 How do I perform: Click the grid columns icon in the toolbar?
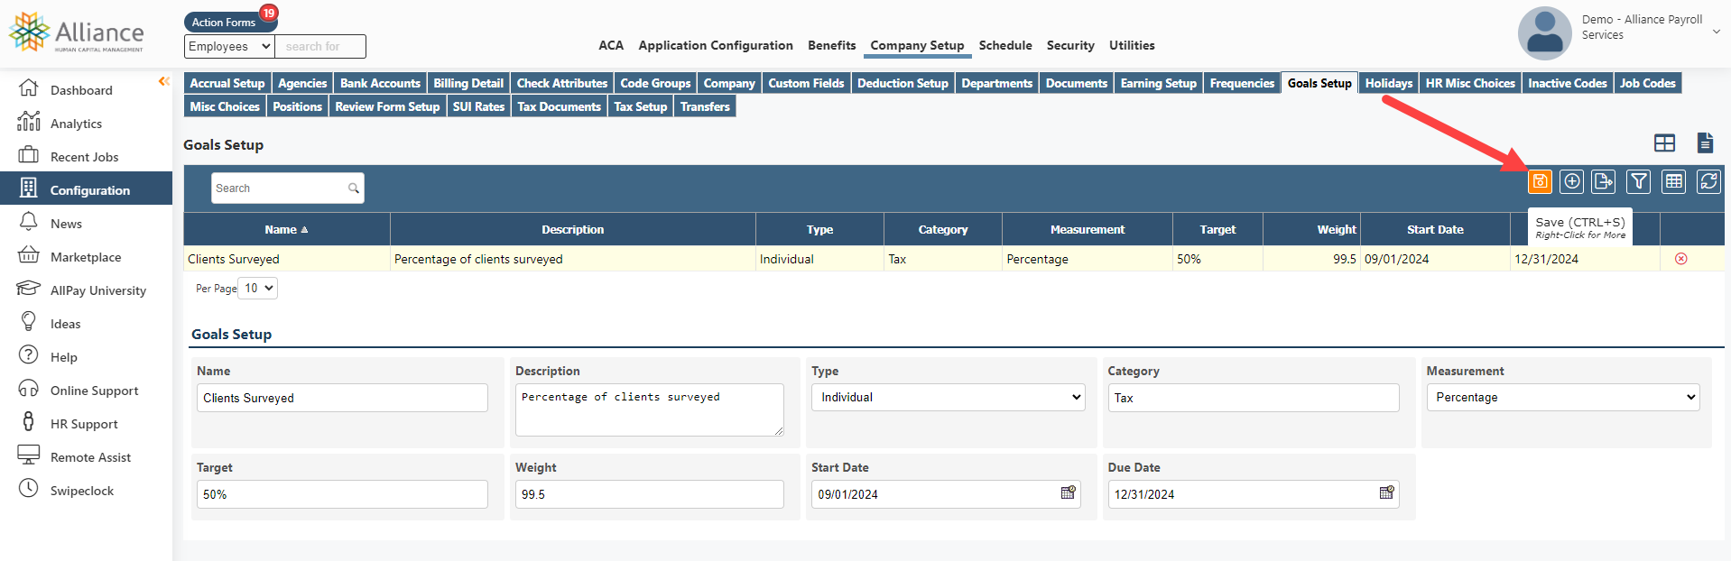tap(1674, 181)
